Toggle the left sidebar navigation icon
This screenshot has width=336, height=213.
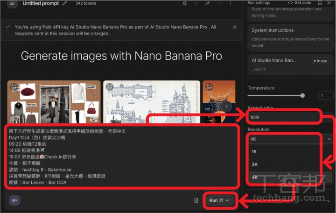pos(13,3)
